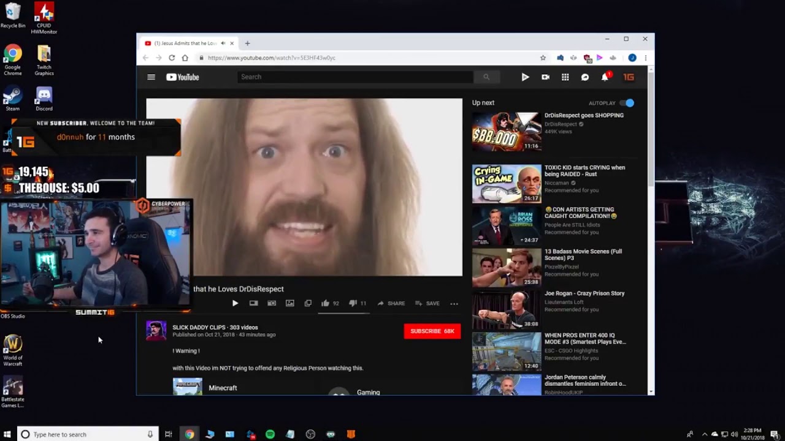The image size is (785, 441).
Task: Click the video player area
Action: pos(304,187)
